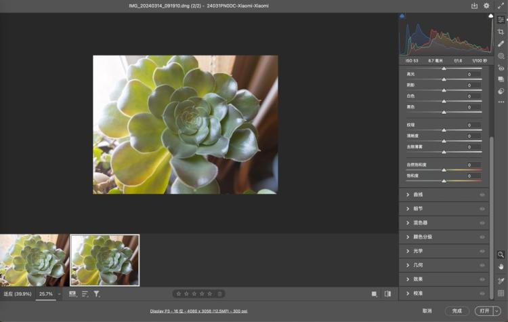Viewport: 508px width, 322px height.
Task: Open the dropdown arrow next to 打开
Action: (x=496, y=310)
